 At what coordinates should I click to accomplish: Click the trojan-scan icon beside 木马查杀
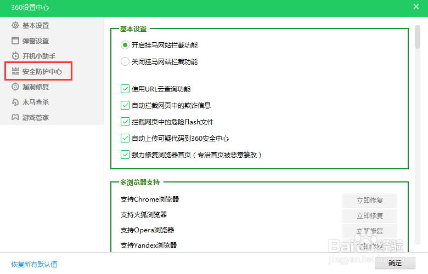15,102
